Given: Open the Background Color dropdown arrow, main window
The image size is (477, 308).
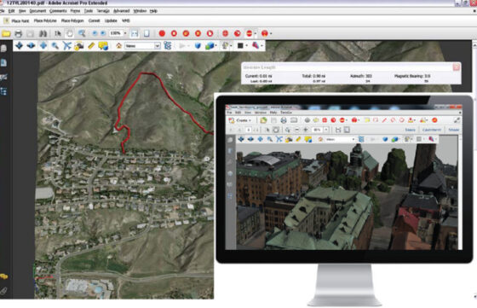Looking at the screenshot, I should tap(246, 46).
